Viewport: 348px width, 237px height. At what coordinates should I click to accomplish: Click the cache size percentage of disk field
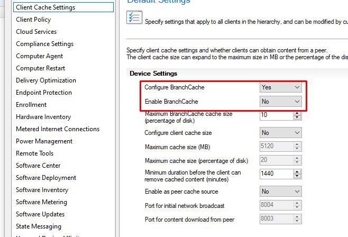(276, 160)
